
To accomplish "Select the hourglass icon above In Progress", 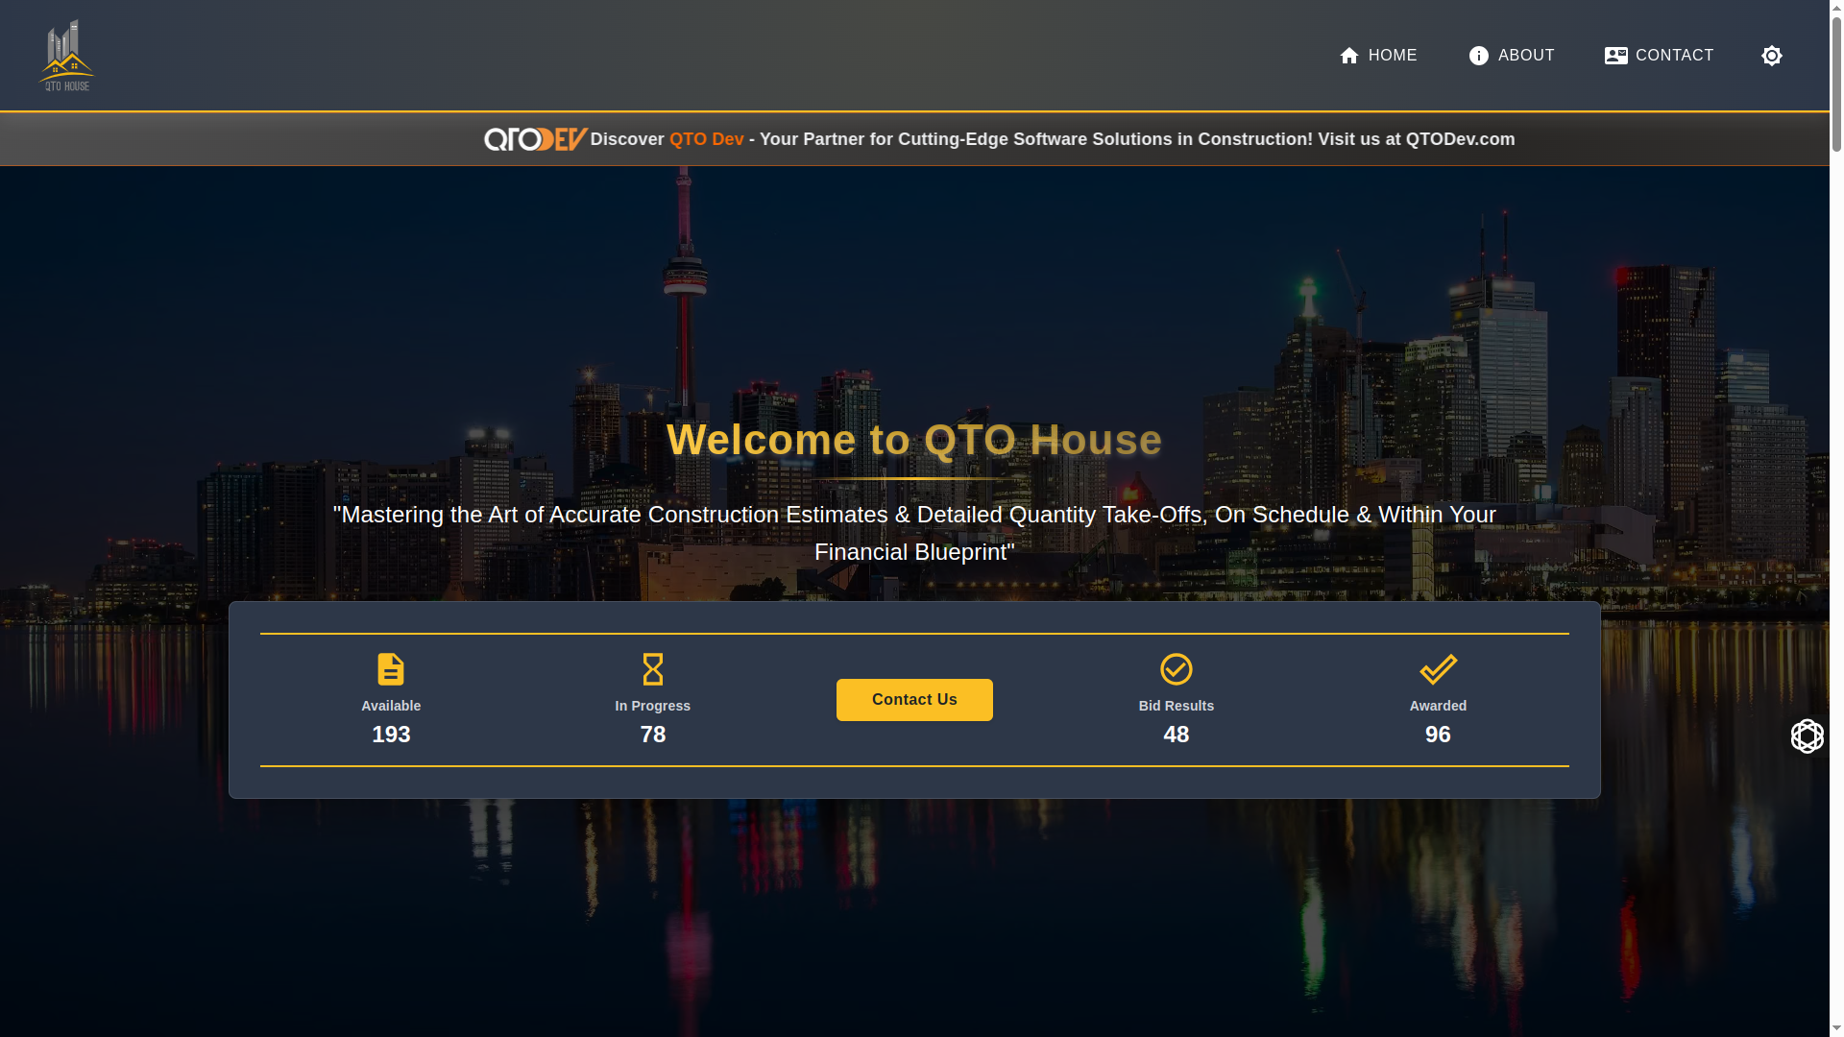I will pos(652,669).
